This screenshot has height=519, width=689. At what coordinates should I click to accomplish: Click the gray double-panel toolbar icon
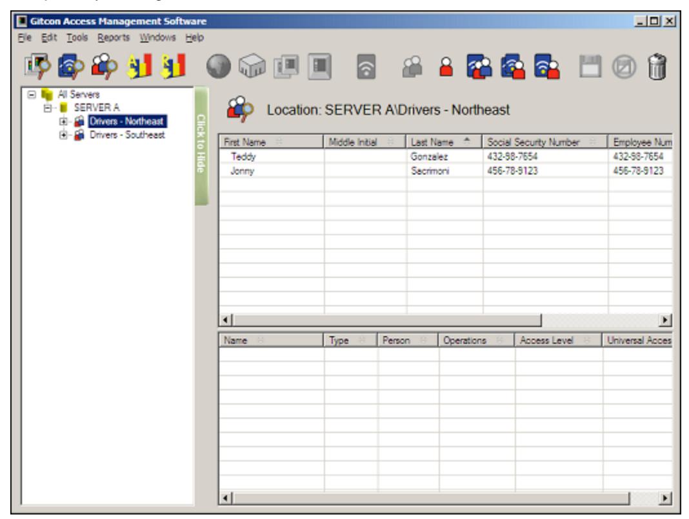tap(286, 66)
